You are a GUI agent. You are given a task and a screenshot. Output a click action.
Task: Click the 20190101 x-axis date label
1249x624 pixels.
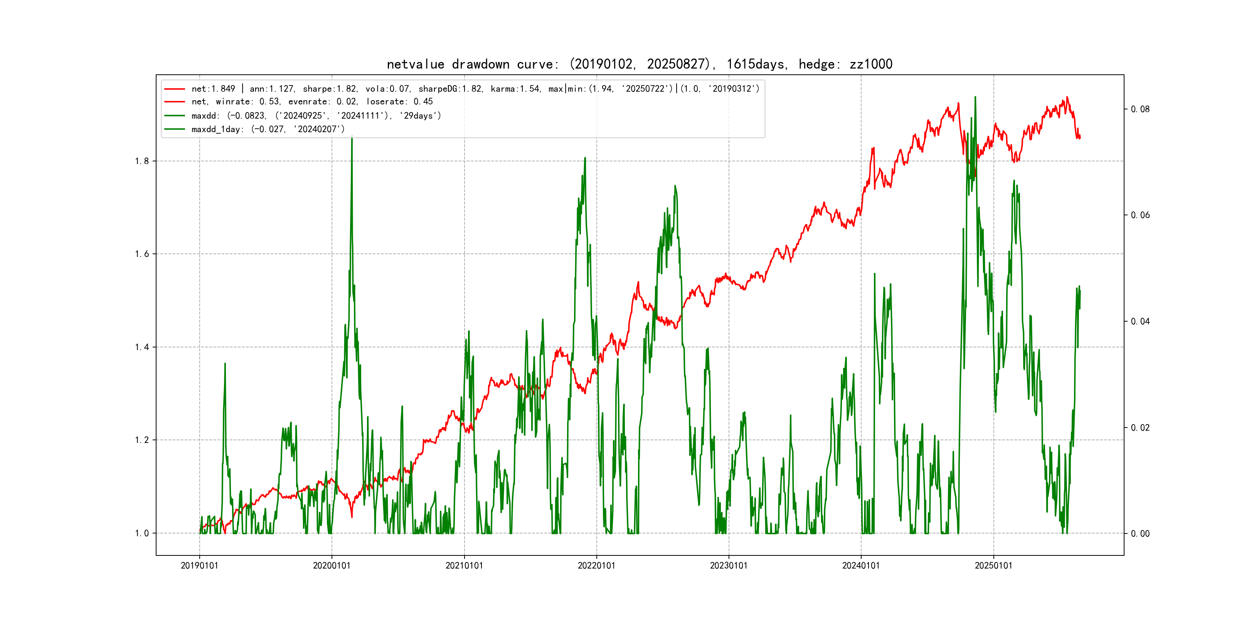tap(199, 565)
